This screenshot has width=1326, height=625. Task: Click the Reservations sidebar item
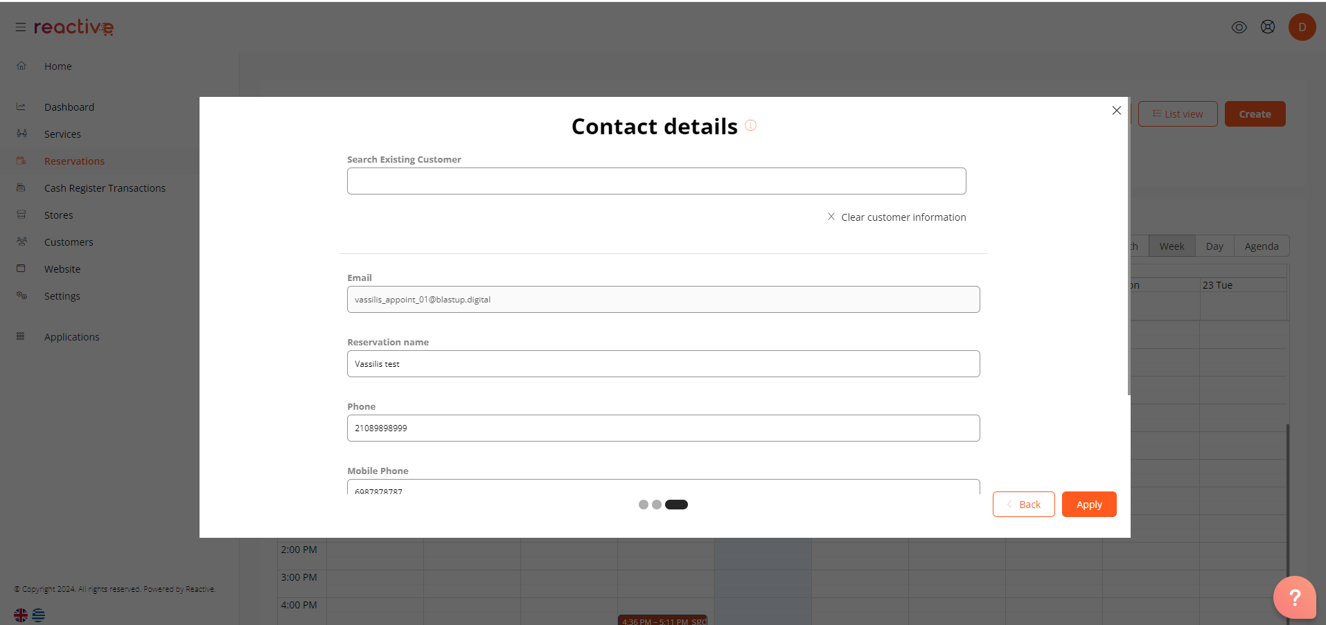pyautogui.click(x=74, y=161)
